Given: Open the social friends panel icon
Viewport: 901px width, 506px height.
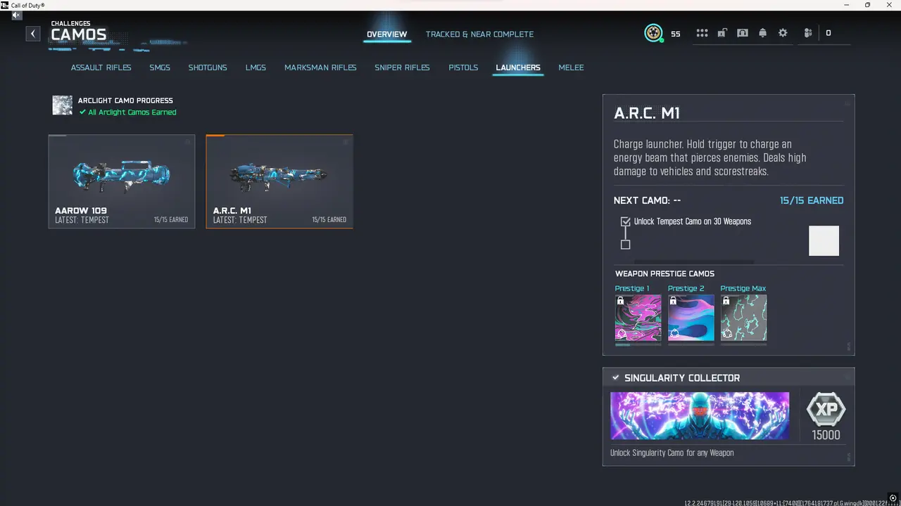Looking at the screenshot, I should 807,33.
